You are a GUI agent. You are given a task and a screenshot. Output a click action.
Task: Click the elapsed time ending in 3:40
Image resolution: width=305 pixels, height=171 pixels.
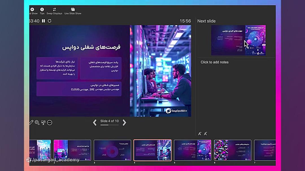tap(34, 21)
